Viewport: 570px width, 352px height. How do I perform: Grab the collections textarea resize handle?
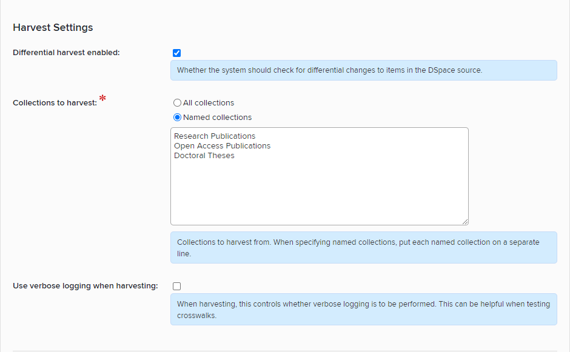(464, 222)
